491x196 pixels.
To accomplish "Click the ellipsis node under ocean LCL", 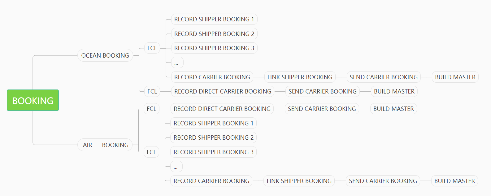I will [x=177, y=63].
